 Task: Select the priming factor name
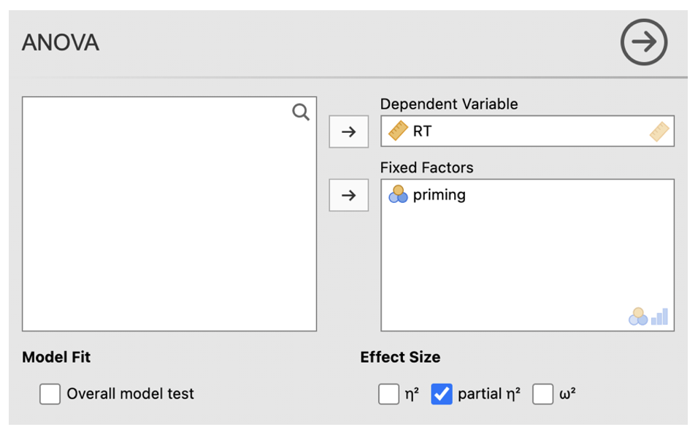coord(439,195)
